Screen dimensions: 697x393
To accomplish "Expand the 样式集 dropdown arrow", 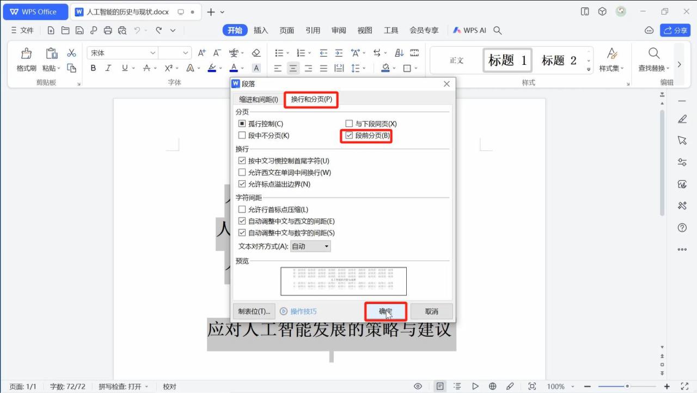I will tap(622, 69).
